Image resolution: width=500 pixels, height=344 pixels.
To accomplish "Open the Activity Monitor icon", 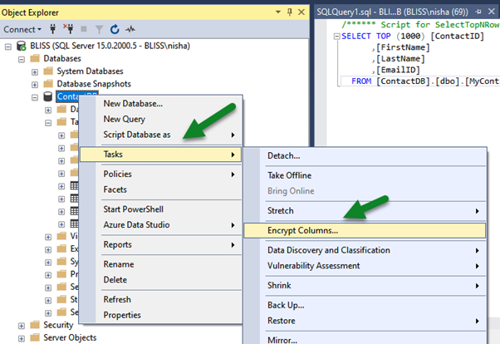I will pyautogui.click(x=129, y=29).
